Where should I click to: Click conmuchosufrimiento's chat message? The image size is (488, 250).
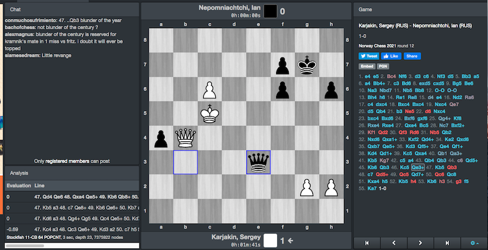pos(64,20)
